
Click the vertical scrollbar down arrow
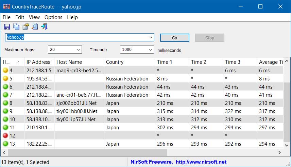pos(287,145)
